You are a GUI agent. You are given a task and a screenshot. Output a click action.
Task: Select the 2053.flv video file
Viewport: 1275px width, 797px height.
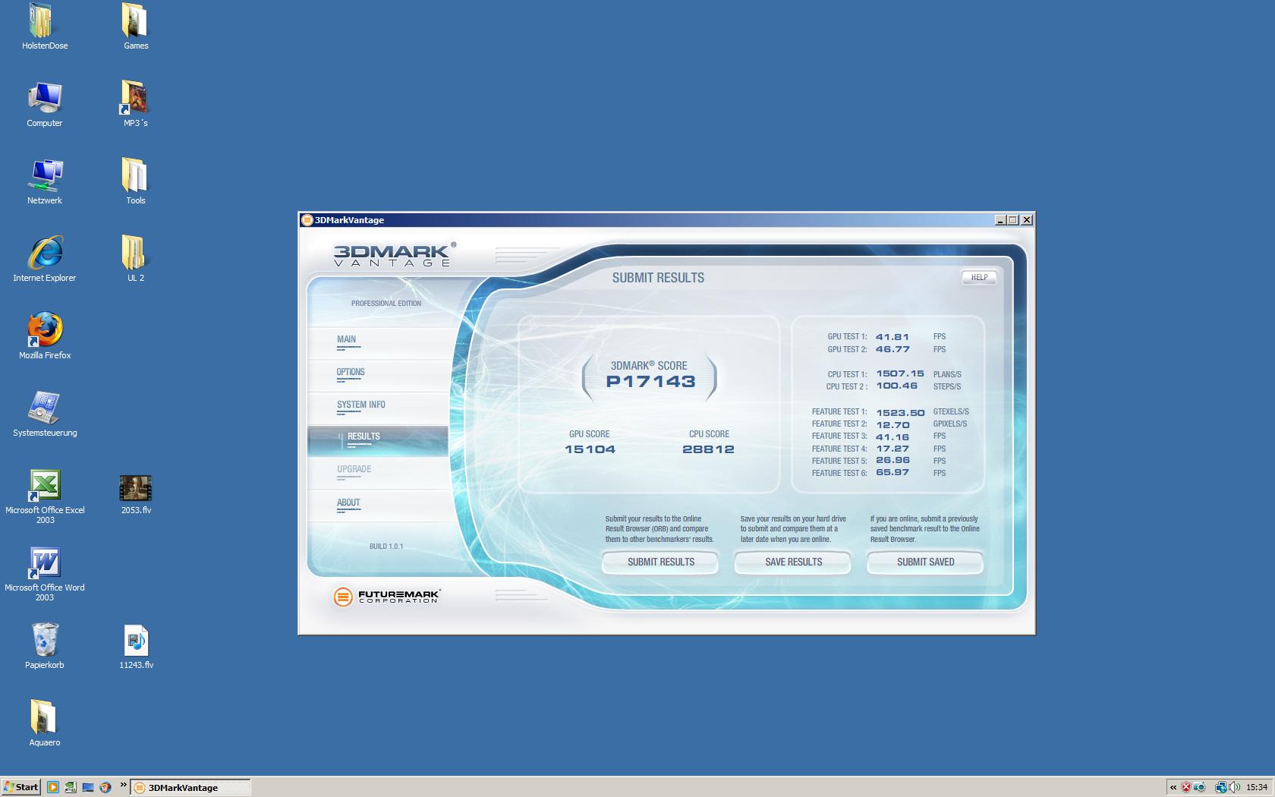[136, 495]
